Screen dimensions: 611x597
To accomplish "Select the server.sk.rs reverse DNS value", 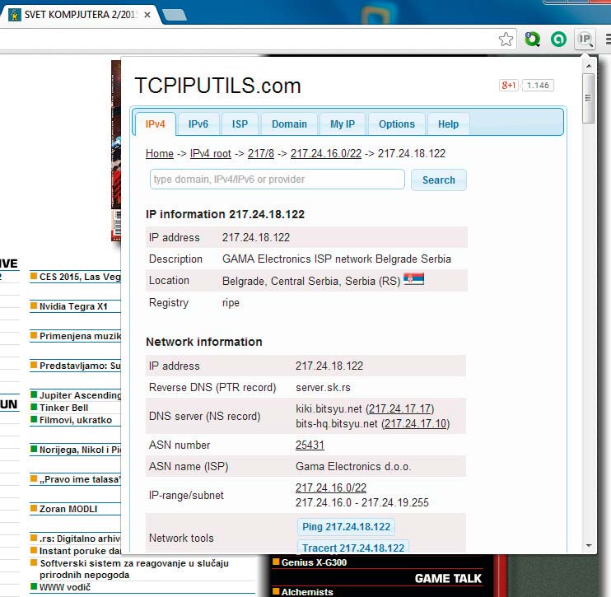I will 323,388.
